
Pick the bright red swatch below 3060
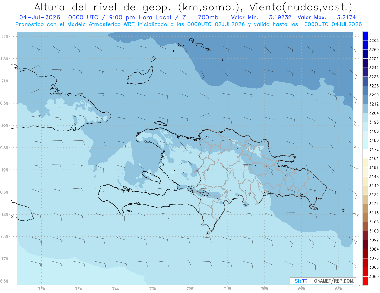click(365, 281)
